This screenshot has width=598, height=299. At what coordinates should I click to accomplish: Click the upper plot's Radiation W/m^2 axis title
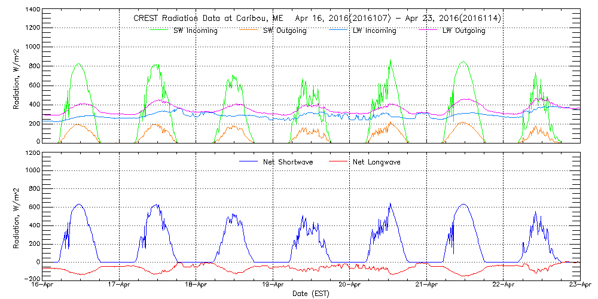tap(17, 76)
